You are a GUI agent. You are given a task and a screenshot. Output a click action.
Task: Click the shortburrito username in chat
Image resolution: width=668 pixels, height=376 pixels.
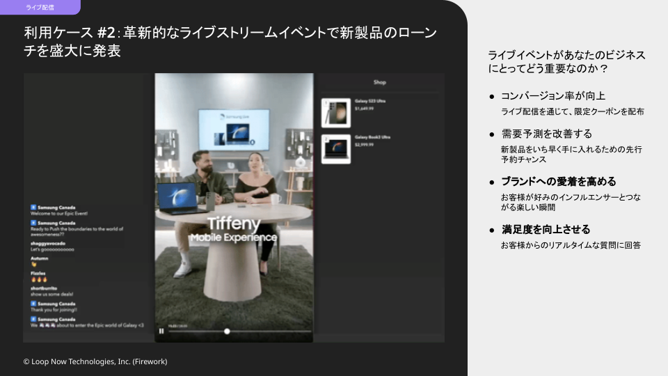(43, 288)
